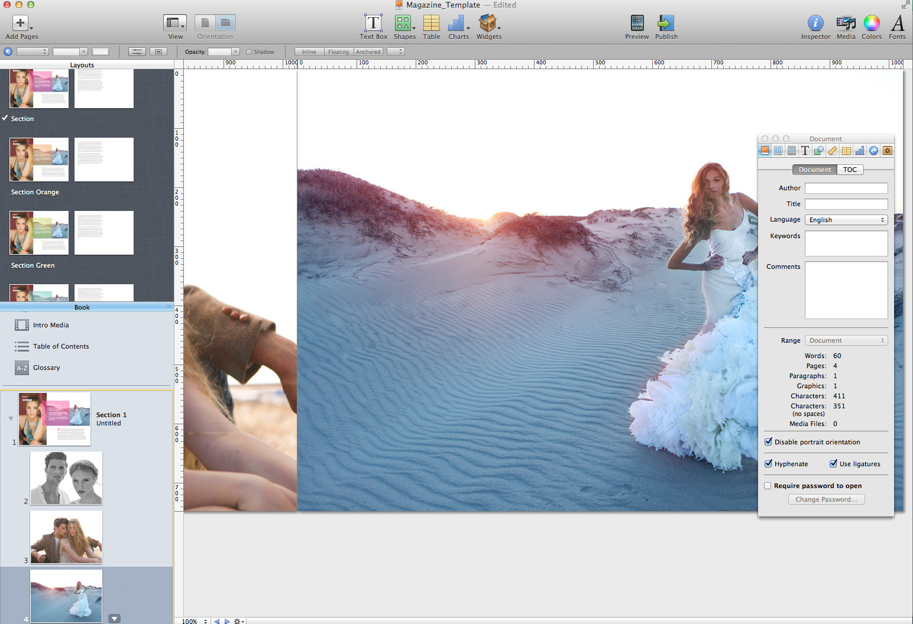Select Metrics inspector ruler icon
This screenshot has width=913, height=624.
click(x=833, y=151)
